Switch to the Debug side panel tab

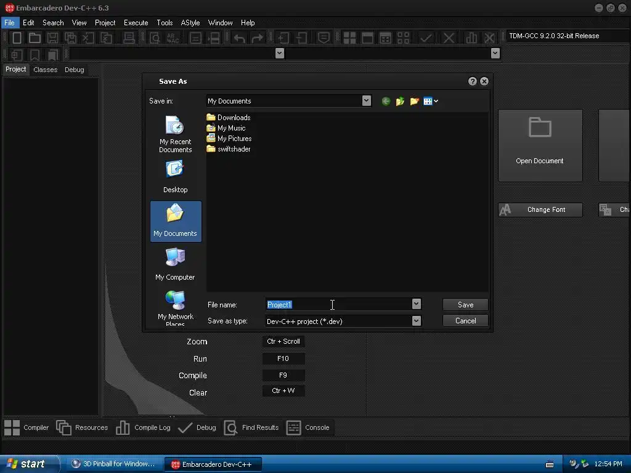click(x=75, y=70)
